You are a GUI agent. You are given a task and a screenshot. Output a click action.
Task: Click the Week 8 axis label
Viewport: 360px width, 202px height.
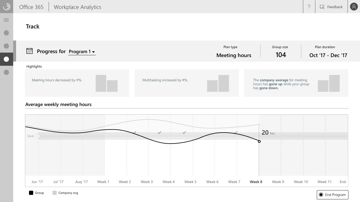(x=256, y=181)
